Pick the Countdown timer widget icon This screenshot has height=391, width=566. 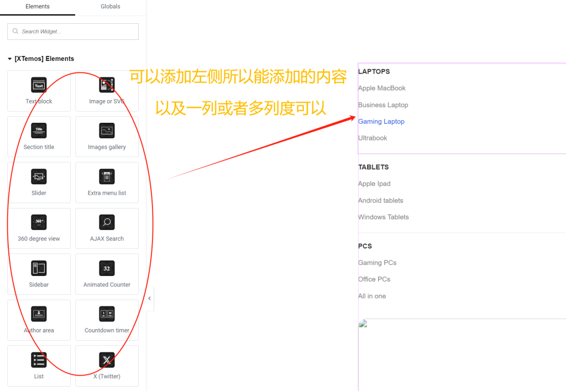coord(107,314)
